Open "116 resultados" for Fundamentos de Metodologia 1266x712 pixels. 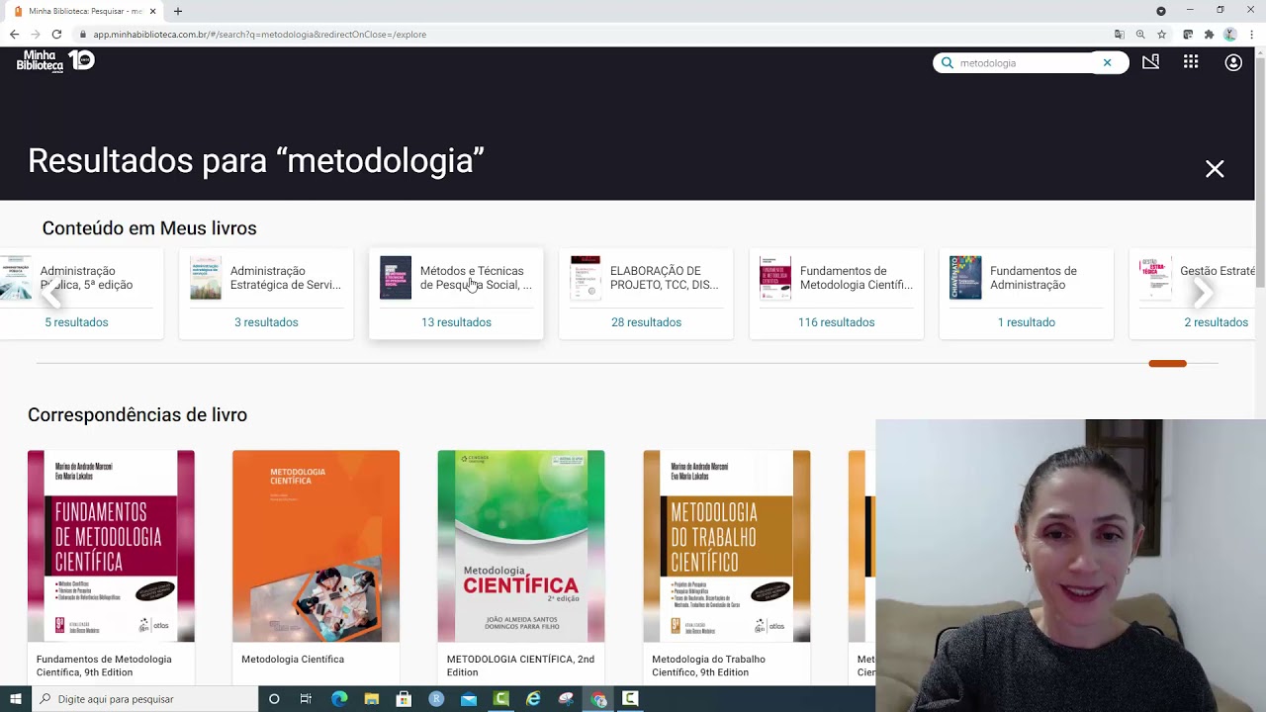tap(836, 322)
